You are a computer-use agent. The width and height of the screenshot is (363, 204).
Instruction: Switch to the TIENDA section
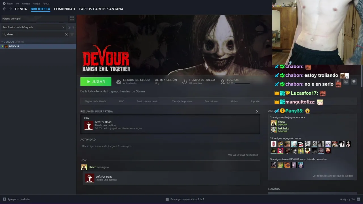[21, 9]
